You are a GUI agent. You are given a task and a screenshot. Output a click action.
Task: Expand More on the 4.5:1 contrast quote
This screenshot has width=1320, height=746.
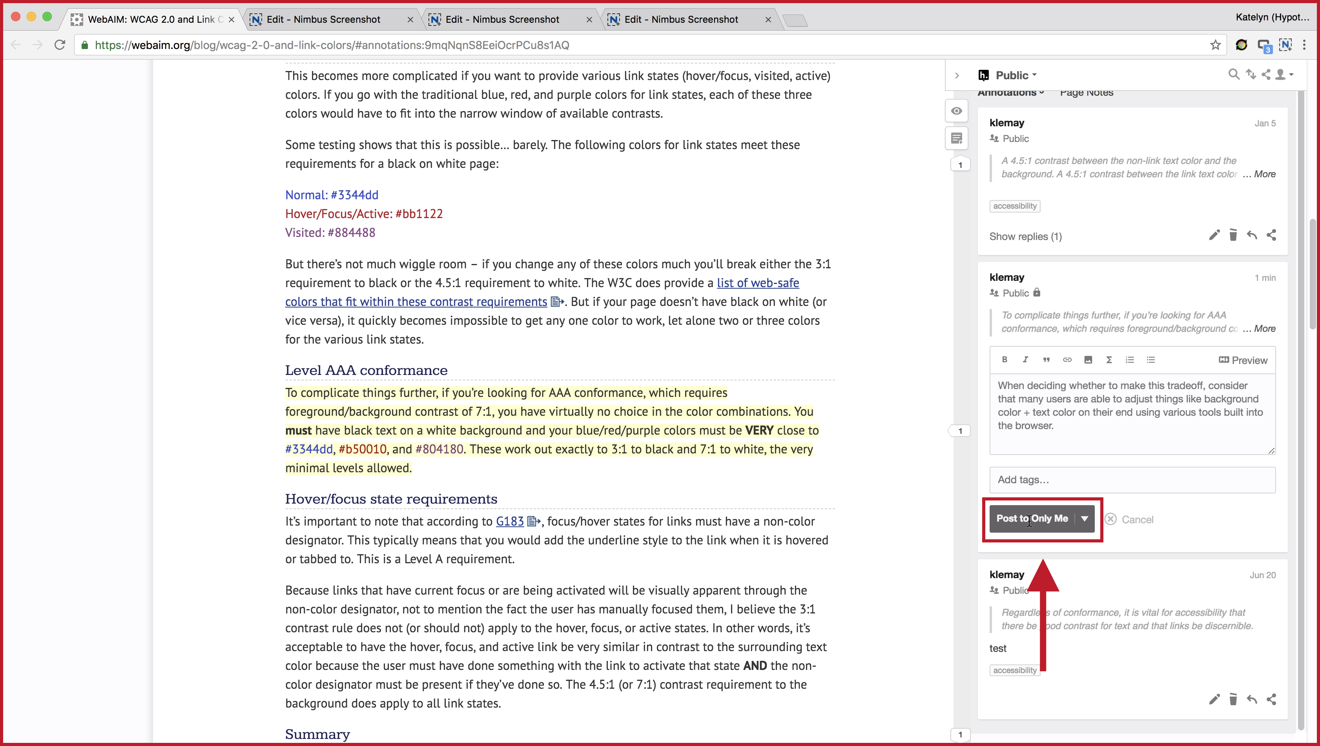(x=1265, y=174)
